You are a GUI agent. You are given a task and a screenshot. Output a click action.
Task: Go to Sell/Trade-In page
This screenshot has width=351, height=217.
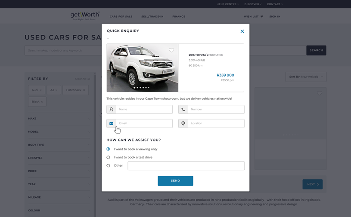point(152,16)
